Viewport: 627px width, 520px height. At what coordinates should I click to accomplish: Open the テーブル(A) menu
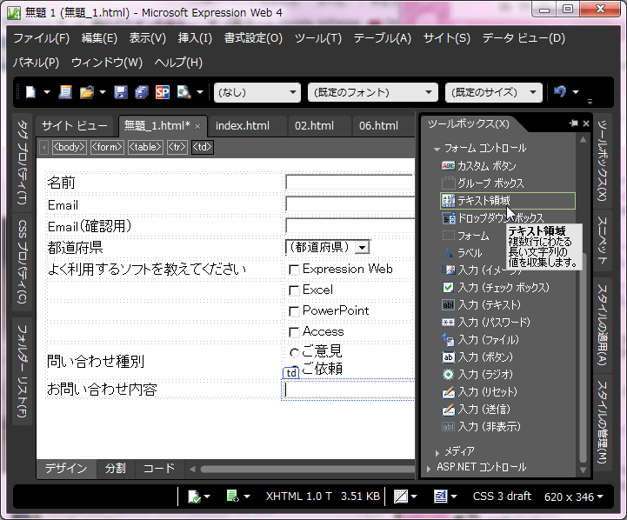click(383, 38)
